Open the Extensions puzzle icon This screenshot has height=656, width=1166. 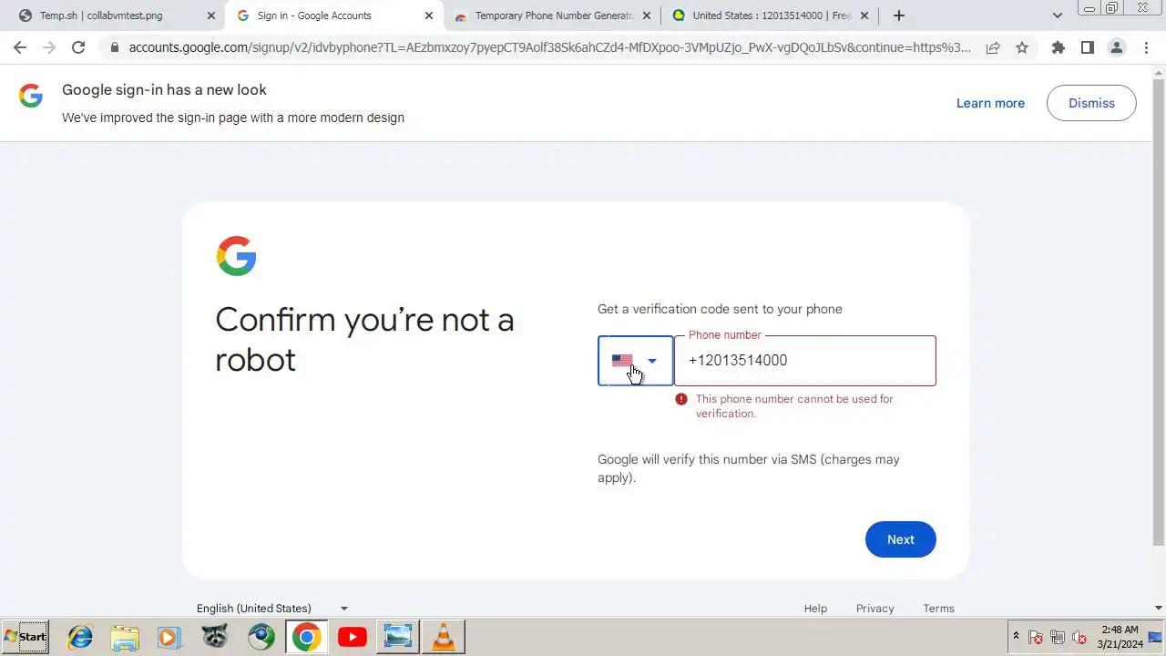click(x=1058, y=47)
